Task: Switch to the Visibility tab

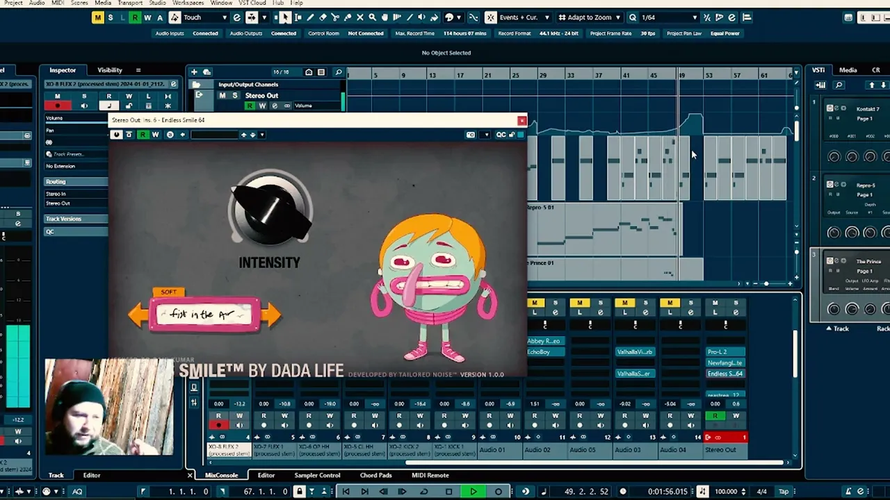Action: click(x=109, y=70)
